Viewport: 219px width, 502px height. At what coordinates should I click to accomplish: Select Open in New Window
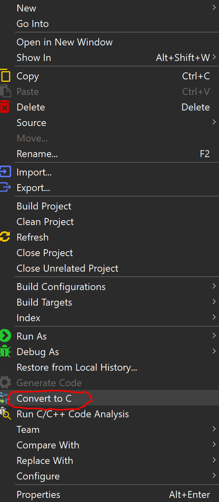pyautogui.click(x=110, y=42)
